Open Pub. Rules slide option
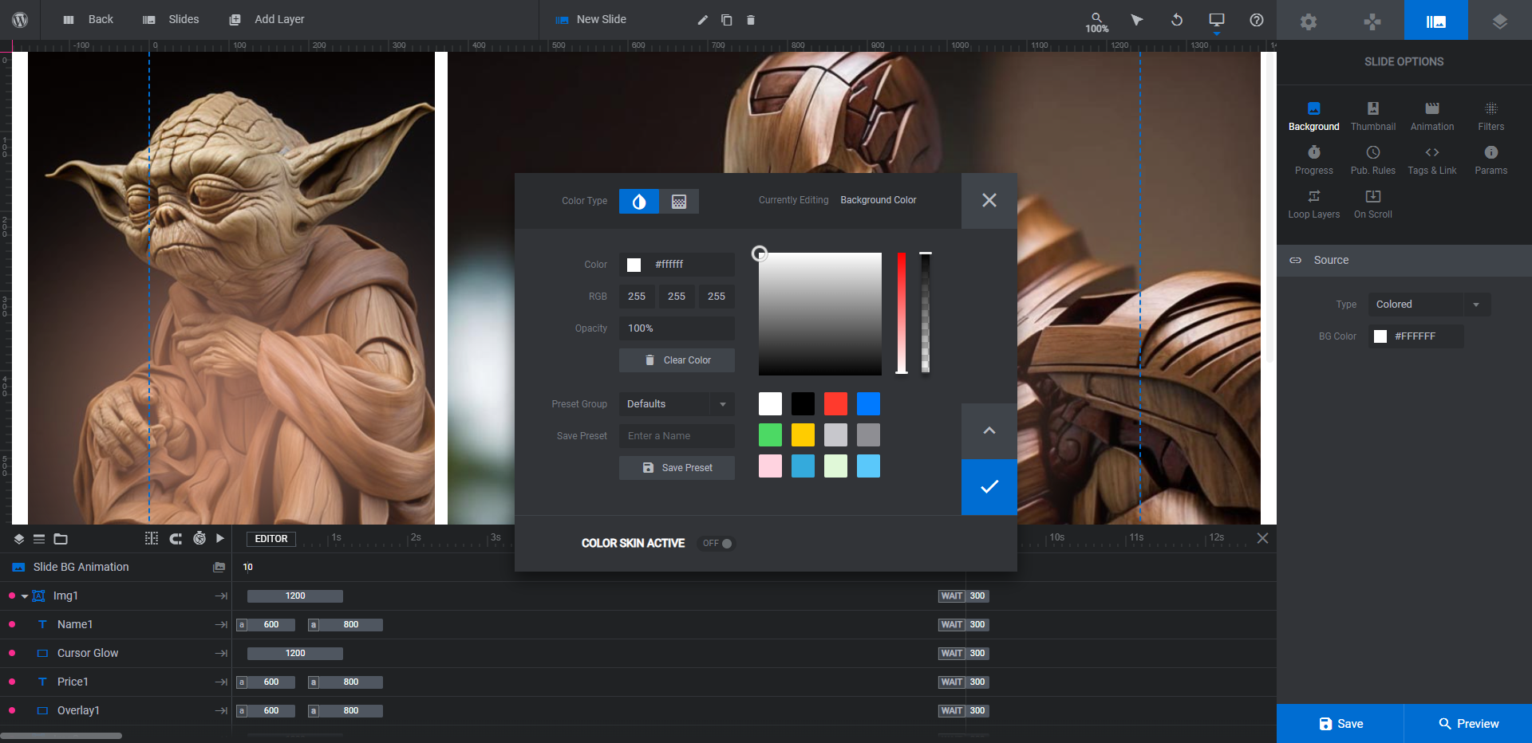The height and width of the screenshot is (743, 1532). point(1373,160)
